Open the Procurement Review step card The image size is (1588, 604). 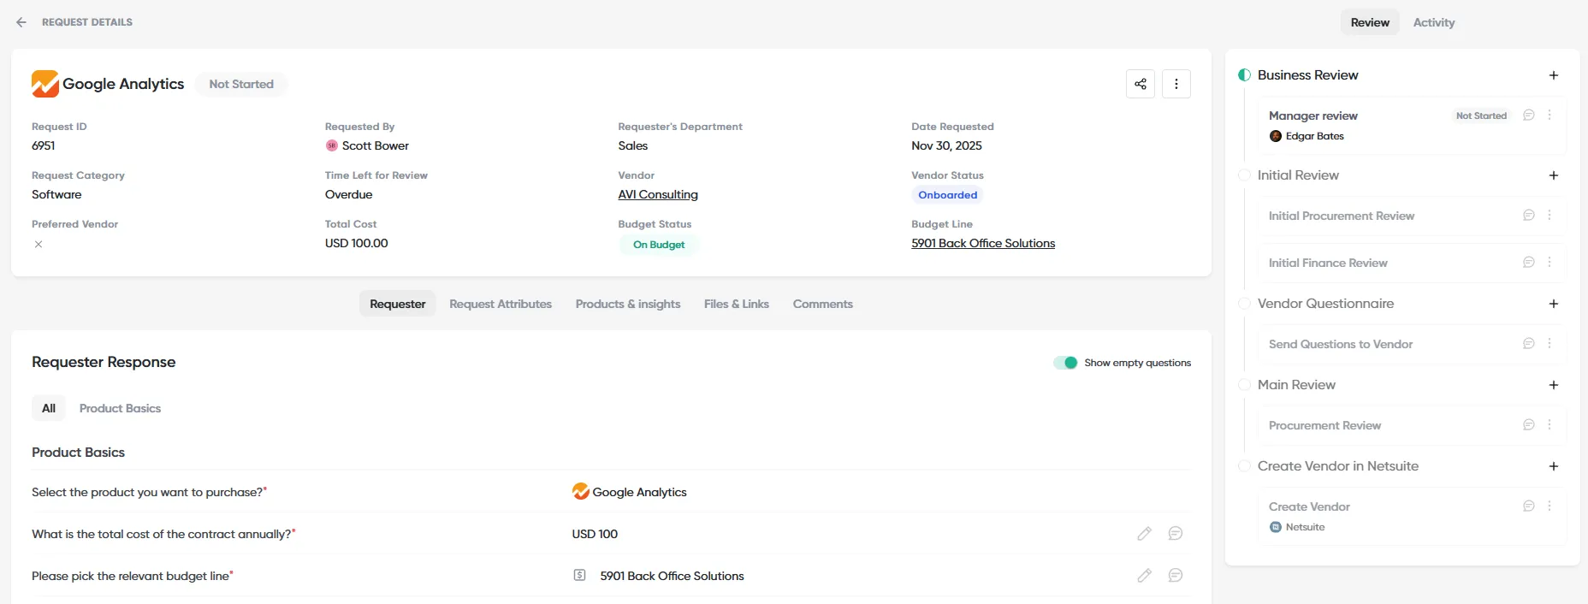tap(1411, 425)
